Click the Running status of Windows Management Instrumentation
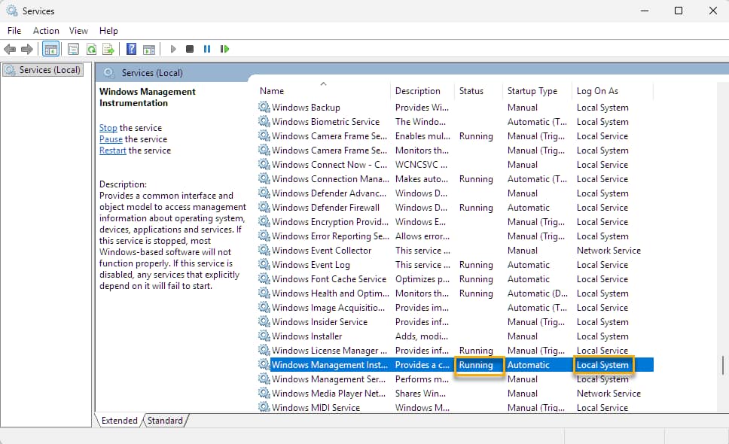Image resolution: width=729 pixels, height=444 pixels. pyautogui.click(x=476, y=365)
